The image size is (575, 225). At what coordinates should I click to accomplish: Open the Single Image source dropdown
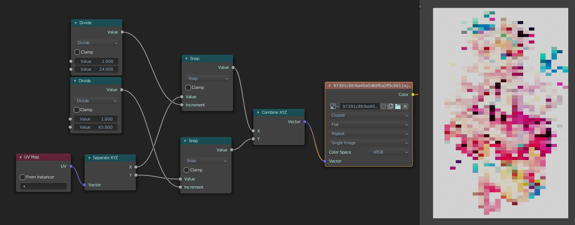pos(369,143)
